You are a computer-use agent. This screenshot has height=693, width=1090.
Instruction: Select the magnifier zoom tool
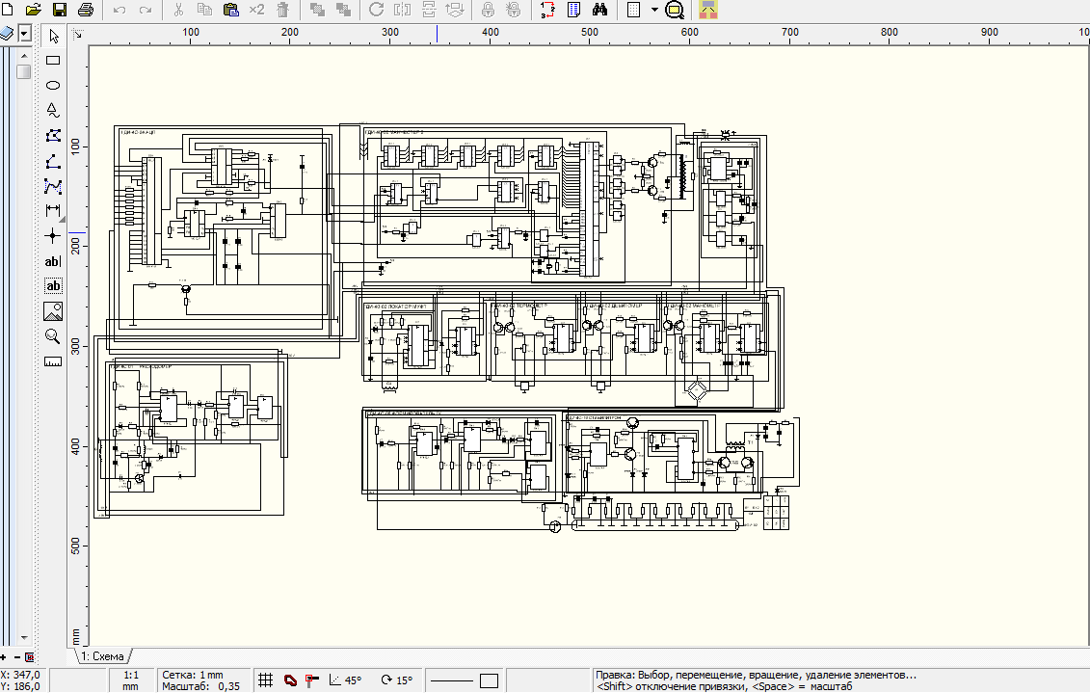pyautogui.click(x=54, y=335)
